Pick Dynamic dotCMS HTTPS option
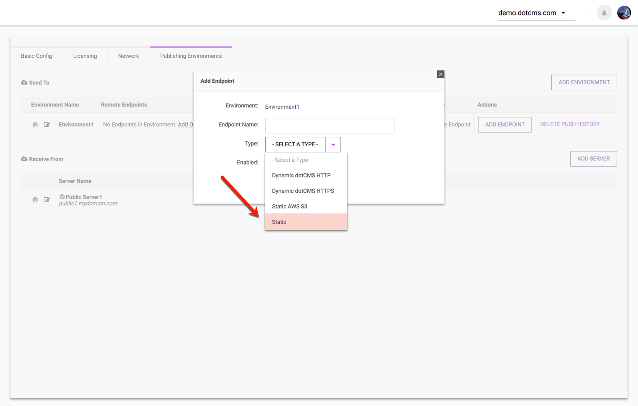This screenshot has width=638, height=406. [x=306, y=191]
